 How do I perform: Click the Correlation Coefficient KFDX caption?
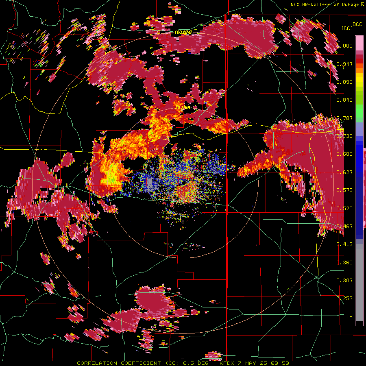click(183, 363)
